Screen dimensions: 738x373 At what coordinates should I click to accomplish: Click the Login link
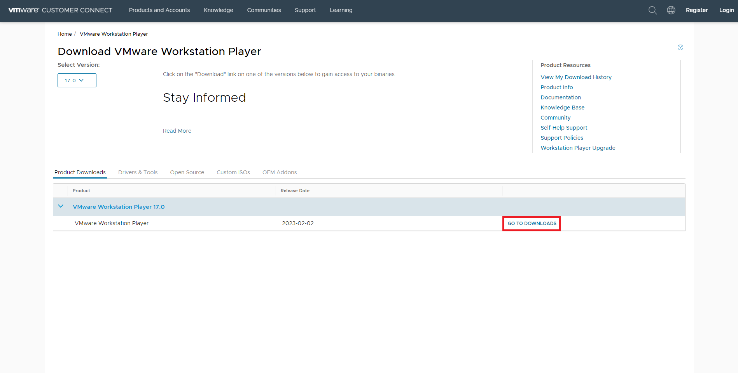[x=726, y=10]
